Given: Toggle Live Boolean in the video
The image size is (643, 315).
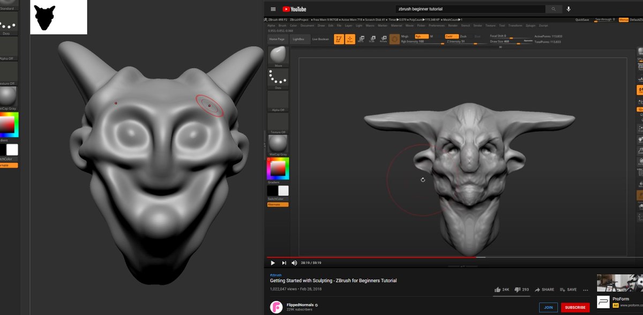Looking at the screenshot, I should pos(320,39).
